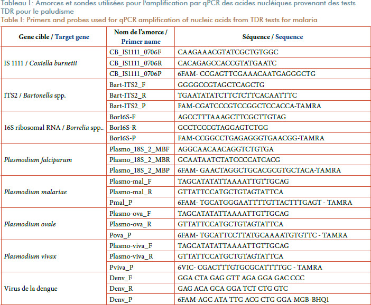The image size is (371, 305).
Task: Click the Plasmo_18S_2_MBF primer name
Action: coord(140,149)
